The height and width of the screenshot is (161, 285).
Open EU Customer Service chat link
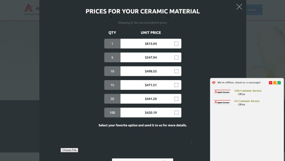coord(247,101)
